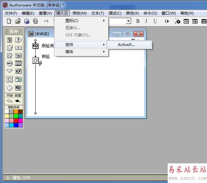Open the 调试(C) menu
This screenshot has height=183, width=207.
115,13
